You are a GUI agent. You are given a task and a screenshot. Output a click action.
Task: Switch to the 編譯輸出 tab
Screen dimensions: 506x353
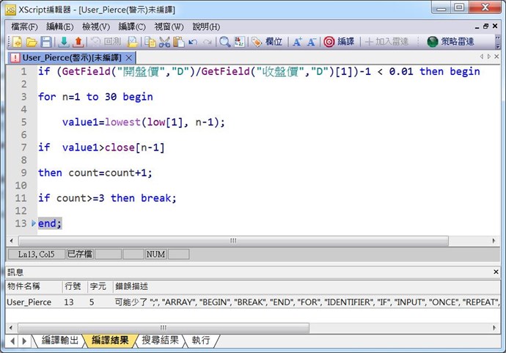click(59, 341)
